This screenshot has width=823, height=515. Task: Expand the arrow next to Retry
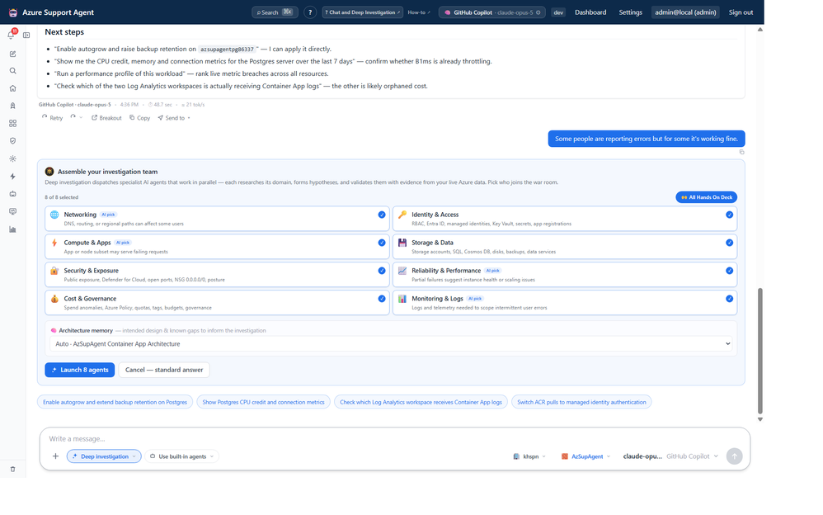tap(77, 118)
